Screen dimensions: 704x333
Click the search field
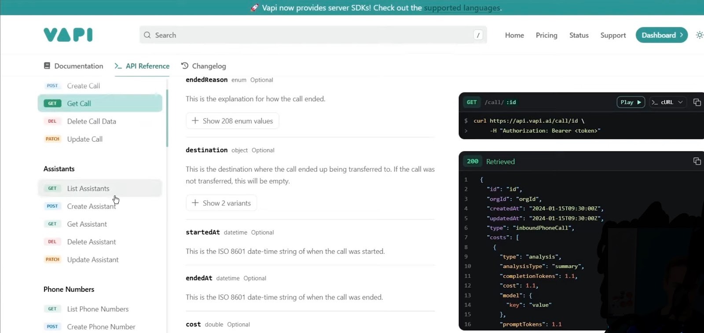pyautogui.click(x=313, y=35)
